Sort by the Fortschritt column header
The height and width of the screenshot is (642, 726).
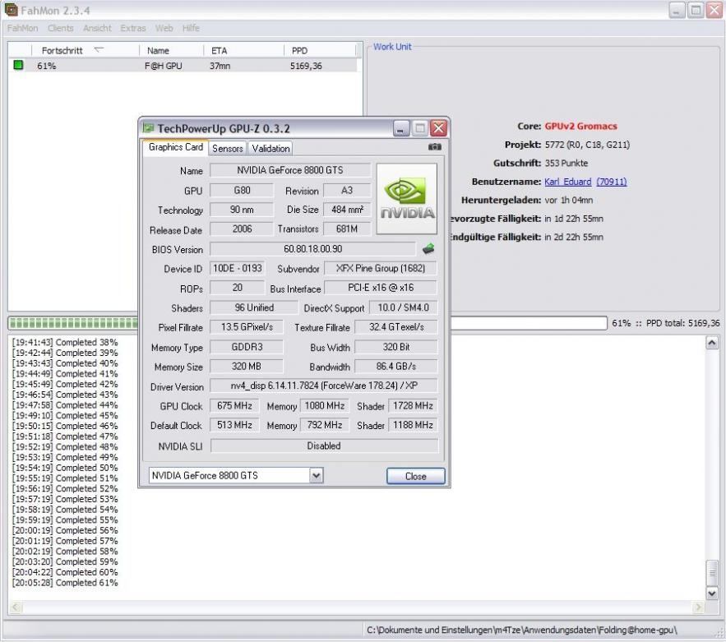[x=86, y=50]
